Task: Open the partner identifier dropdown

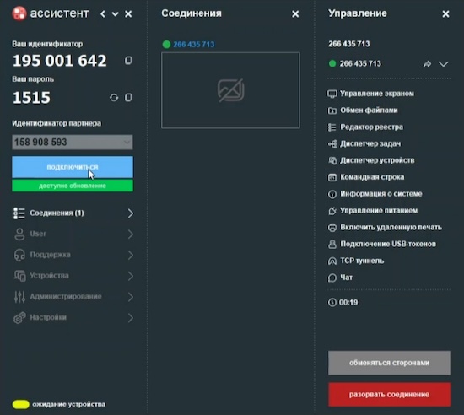Action: click(x=127, y=143)
